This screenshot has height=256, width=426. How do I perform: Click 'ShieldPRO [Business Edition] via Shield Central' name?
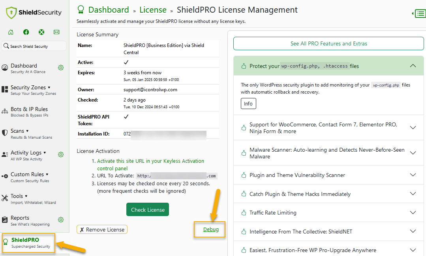[x=164, y=49]
